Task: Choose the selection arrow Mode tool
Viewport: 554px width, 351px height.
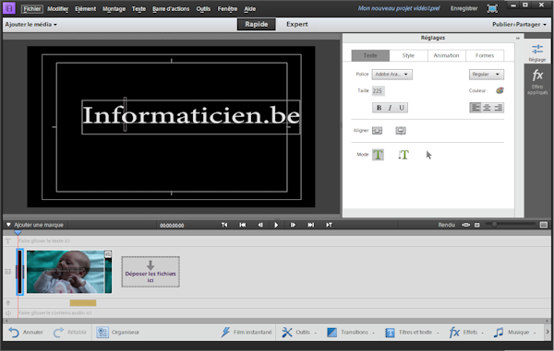Action: (428, 155)
